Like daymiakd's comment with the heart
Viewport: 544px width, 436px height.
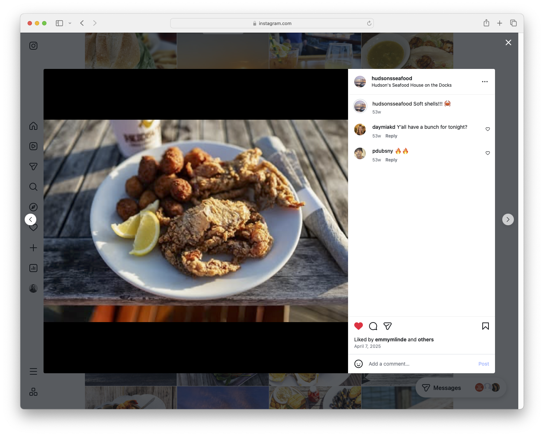[487, 129]
